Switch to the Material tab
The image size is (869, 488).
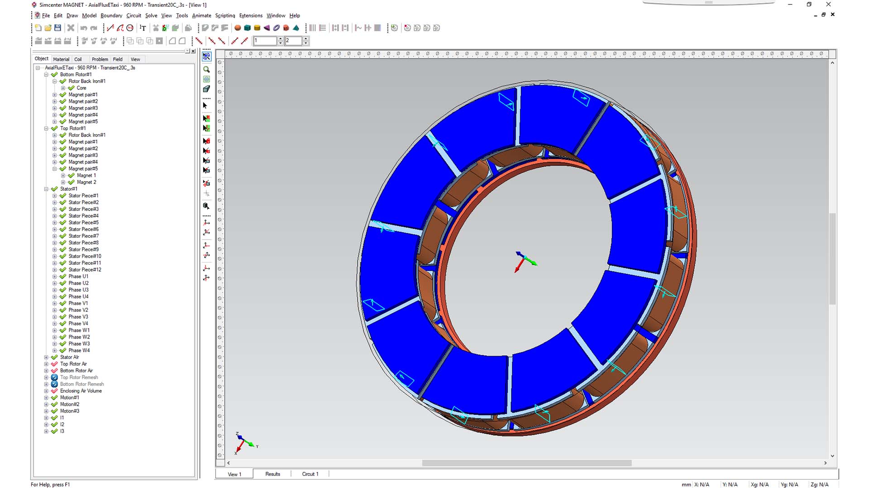(61, 59)
